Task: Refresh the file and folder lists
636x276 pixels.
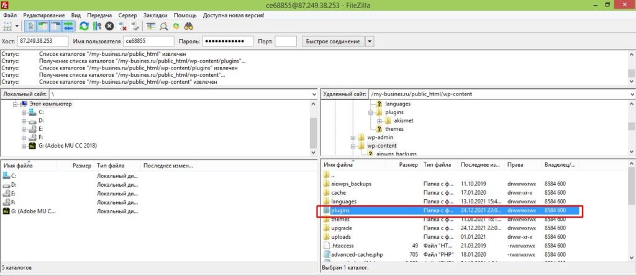Action: (84, 26)
